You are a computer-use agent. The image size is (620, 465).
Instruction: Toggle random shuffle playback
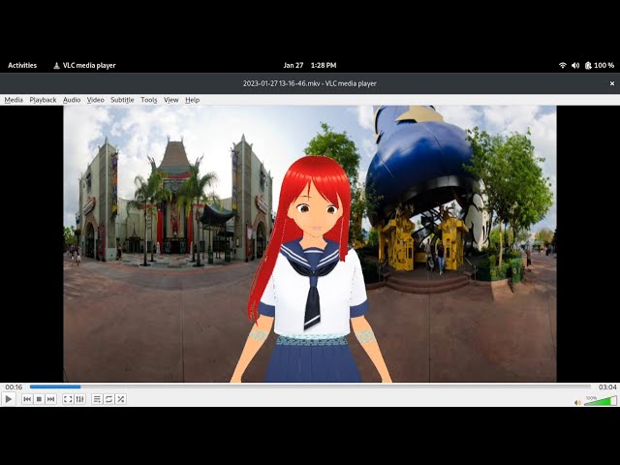(x=120, y=399)
